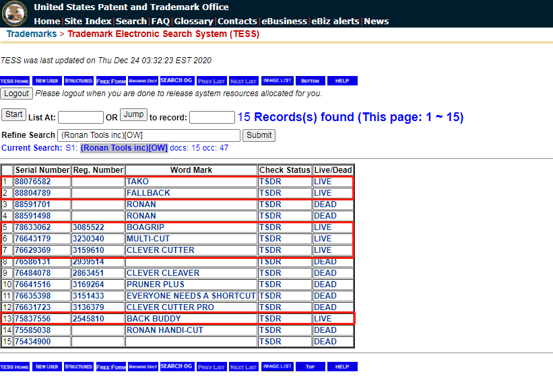Open the top Structured search button
This screenshot has width=553, height=378.
(79, 81)
